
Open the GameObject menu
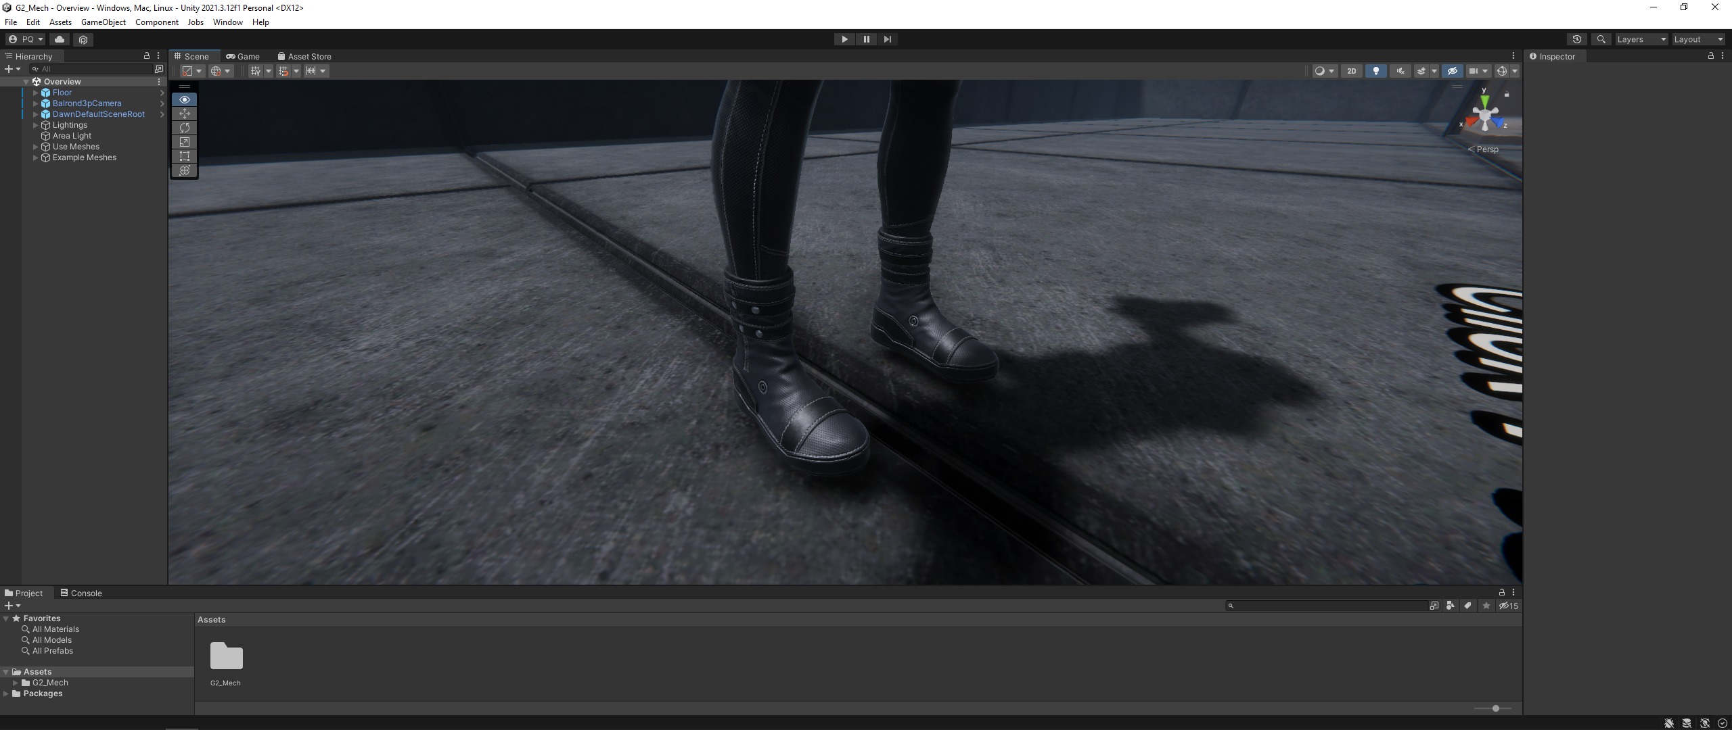tap(103, 22)
